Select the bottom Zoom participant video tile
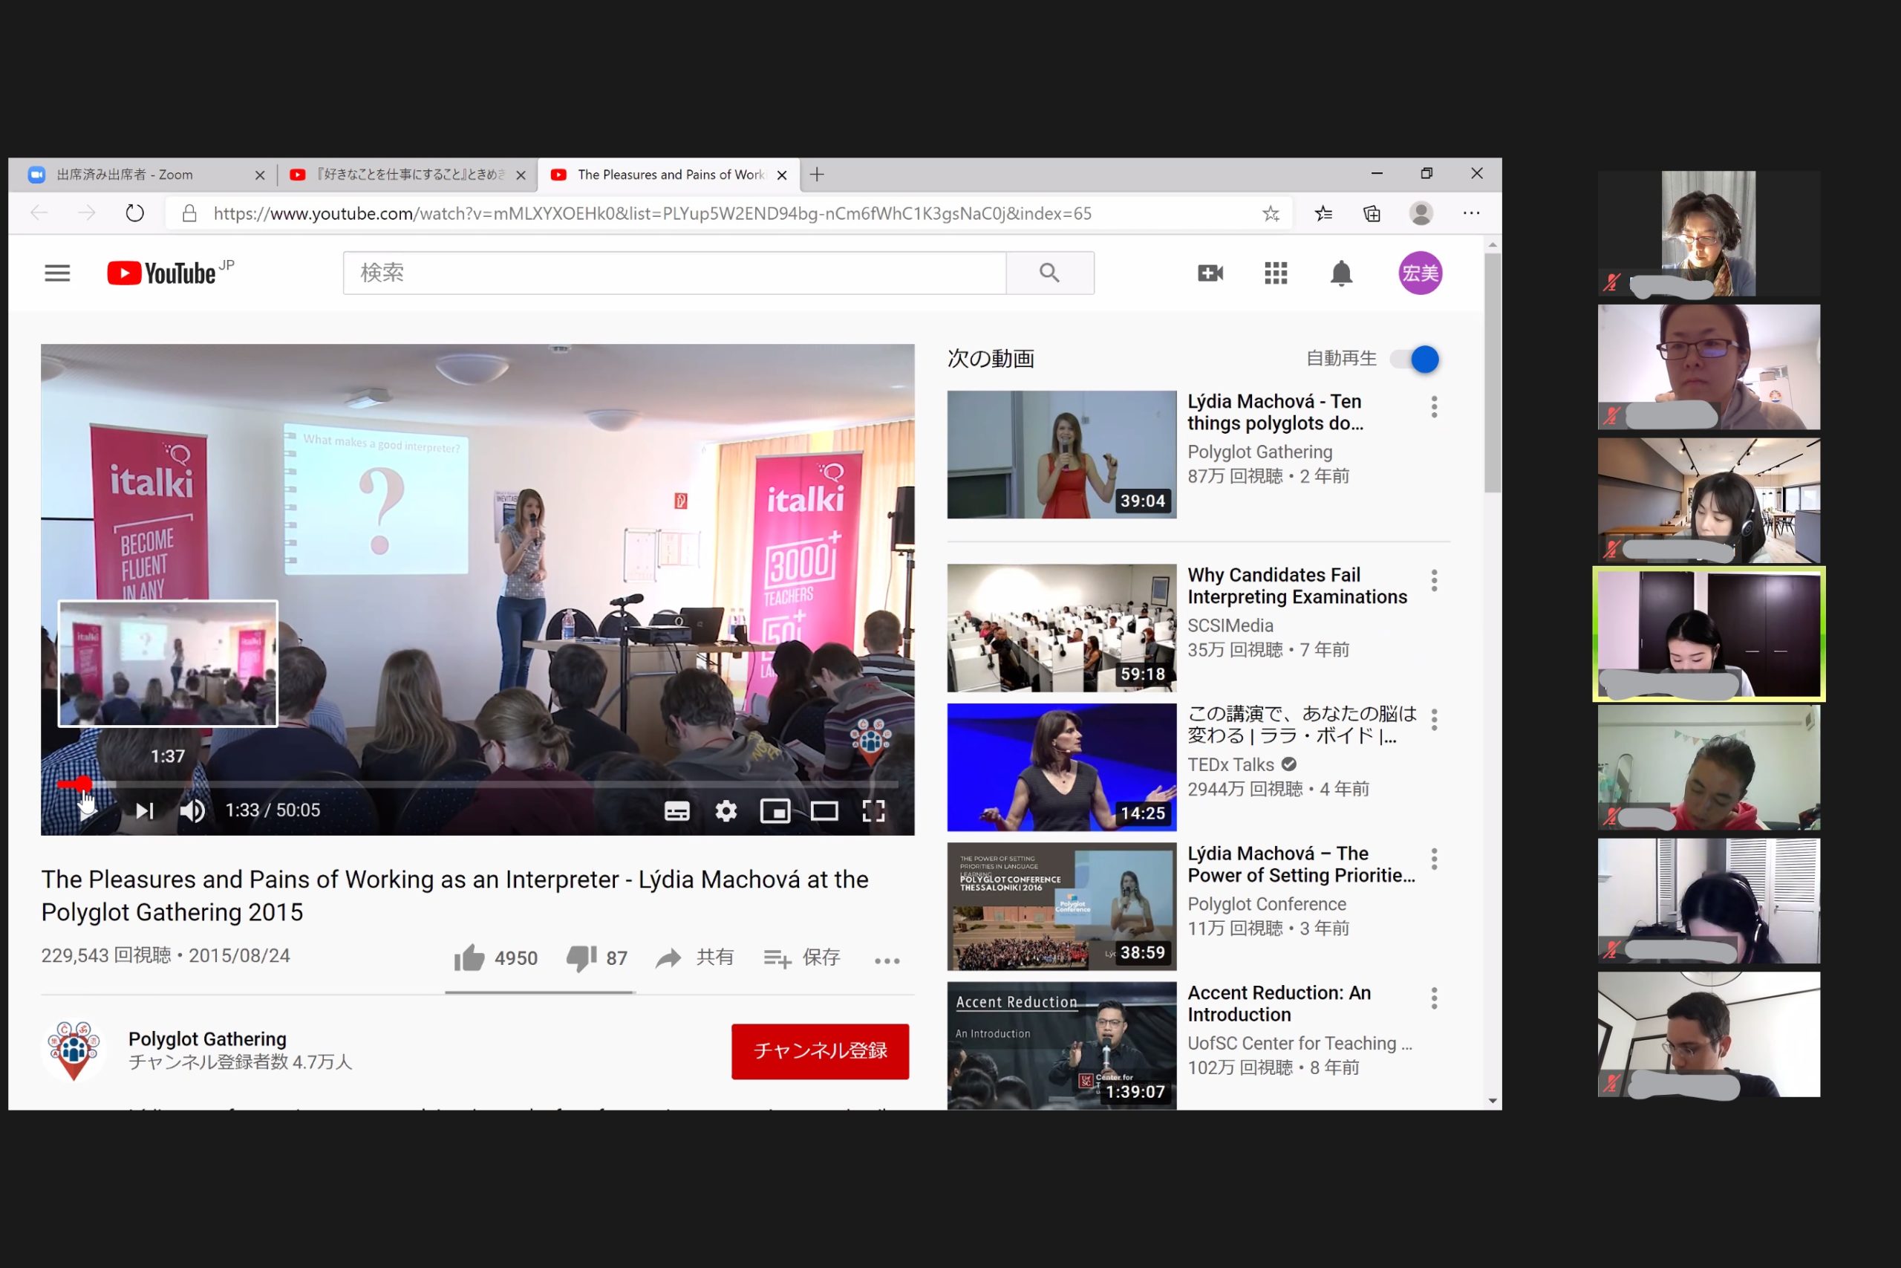 point(1709,1034)
